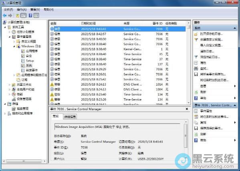The height and width of the screenshot is (171, 240).
Task: Select the 8:42:57 Service Control event row
Action: (118, 34)
